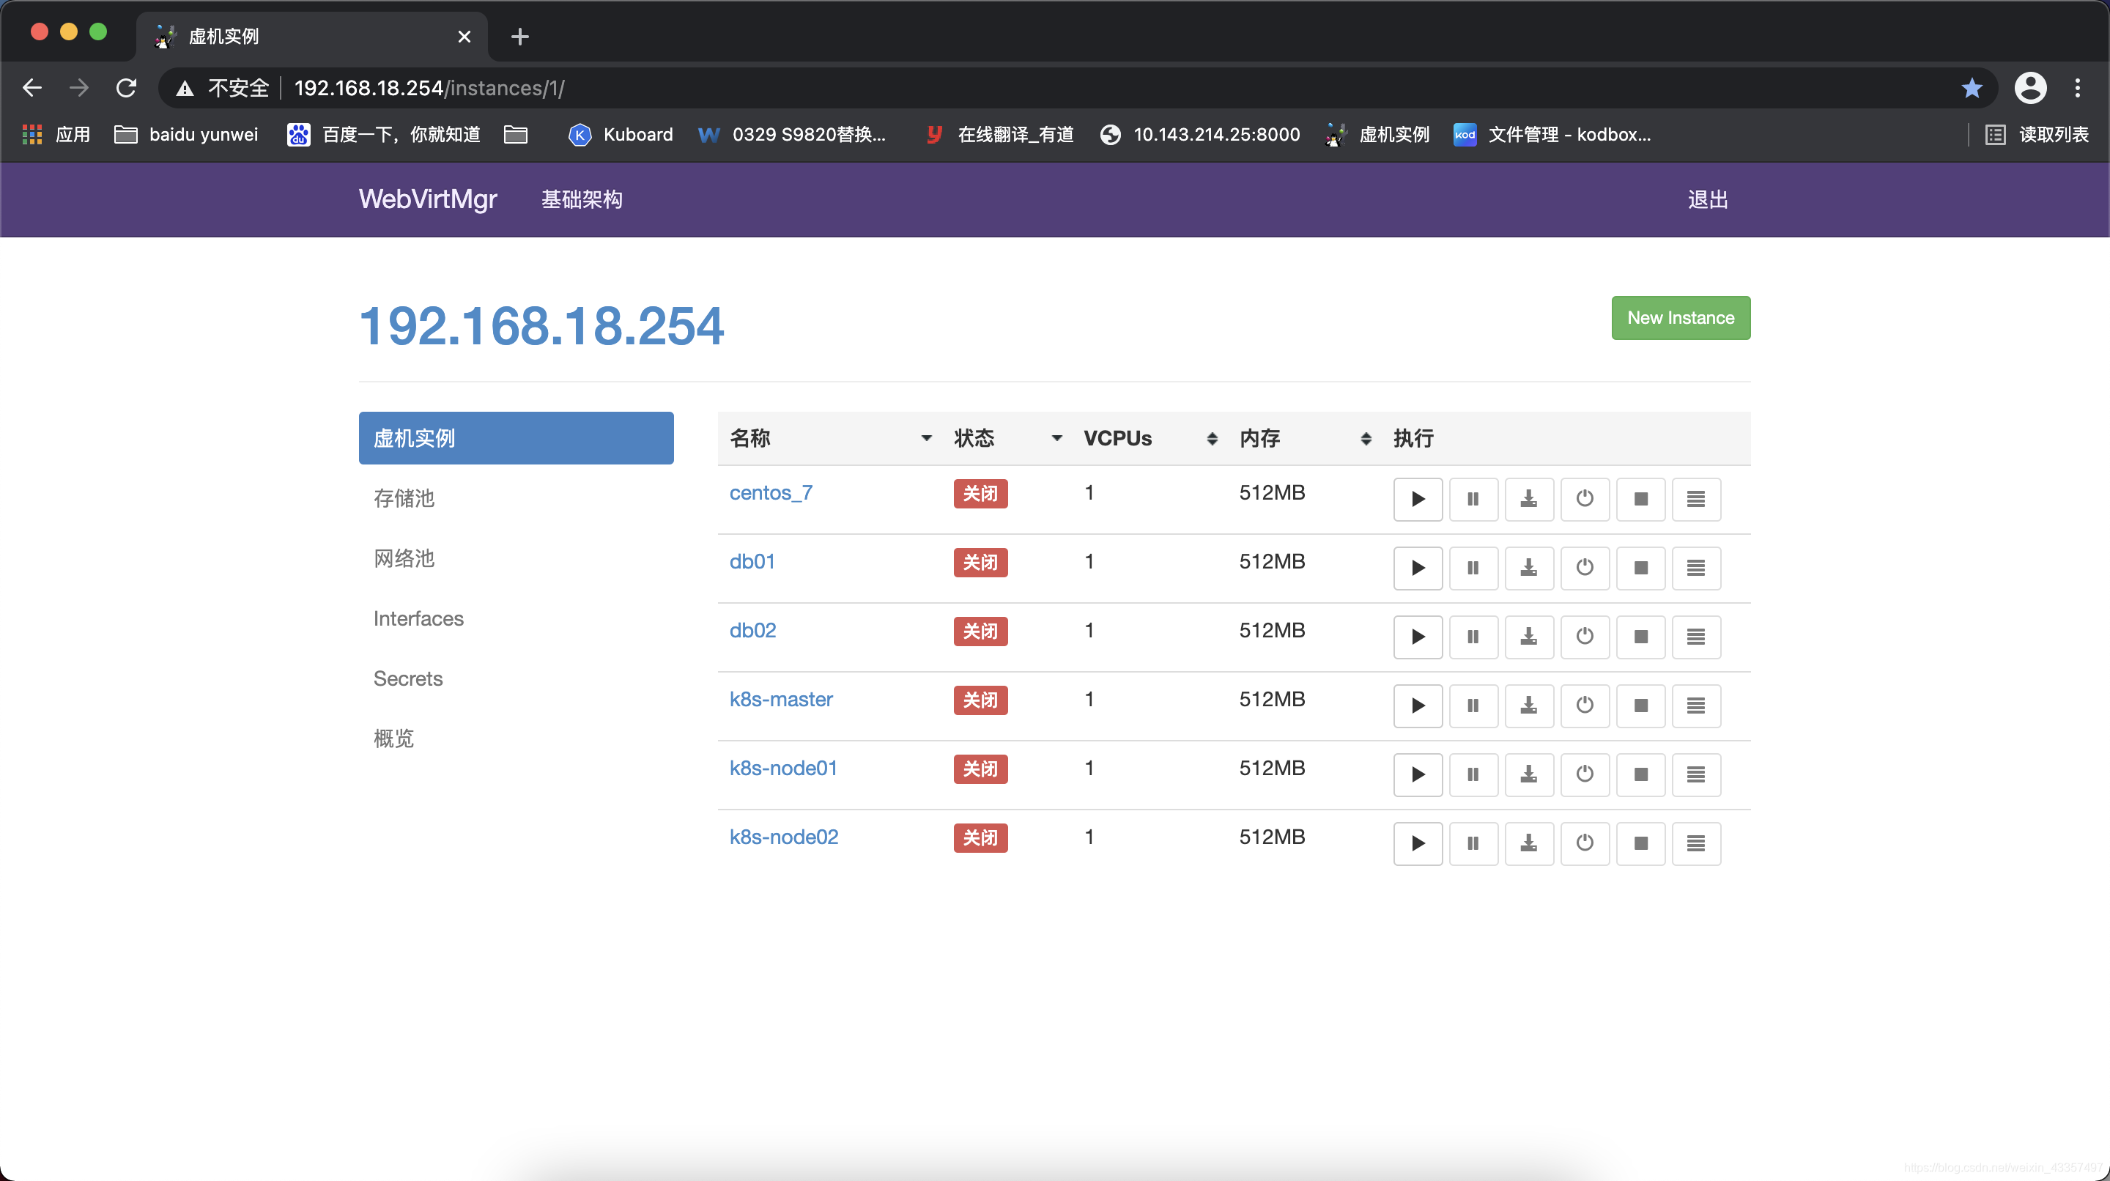Click the 关闭 status badge on db02
The image size is (2110, 1181).
(x=980, y=629)
